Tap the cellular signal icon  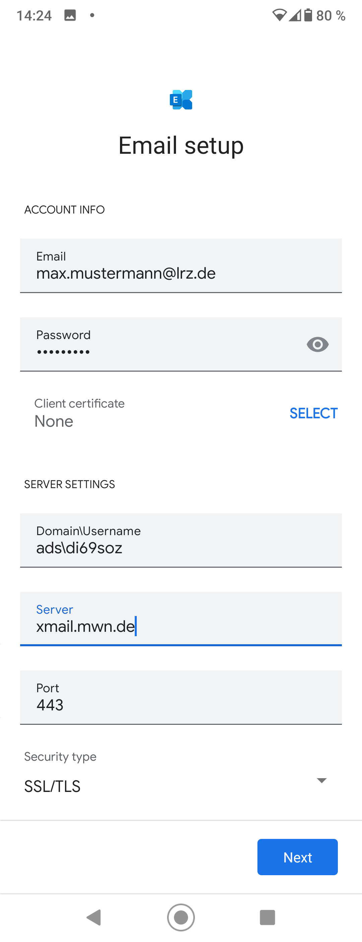(295, 15)
